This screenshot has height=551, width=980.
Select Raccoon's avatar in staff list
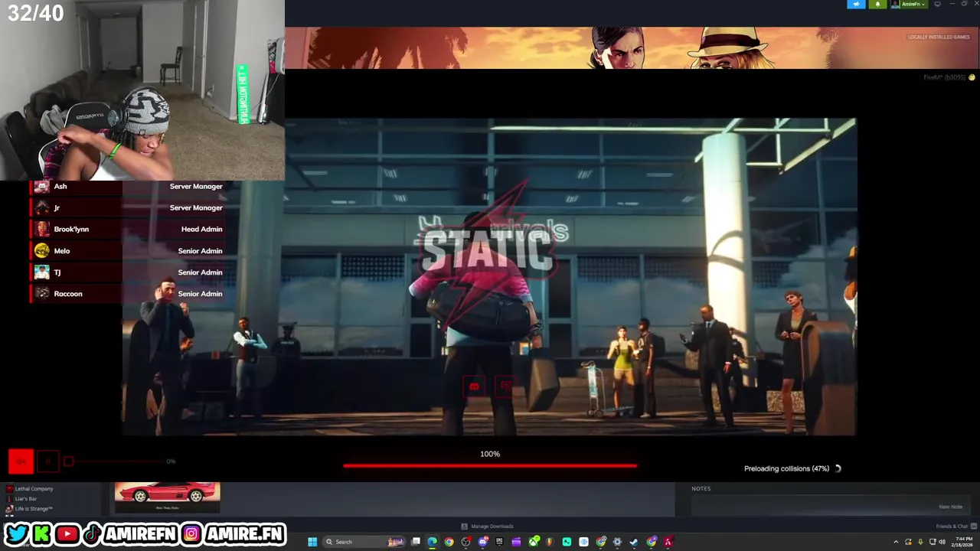click(41, 293)
